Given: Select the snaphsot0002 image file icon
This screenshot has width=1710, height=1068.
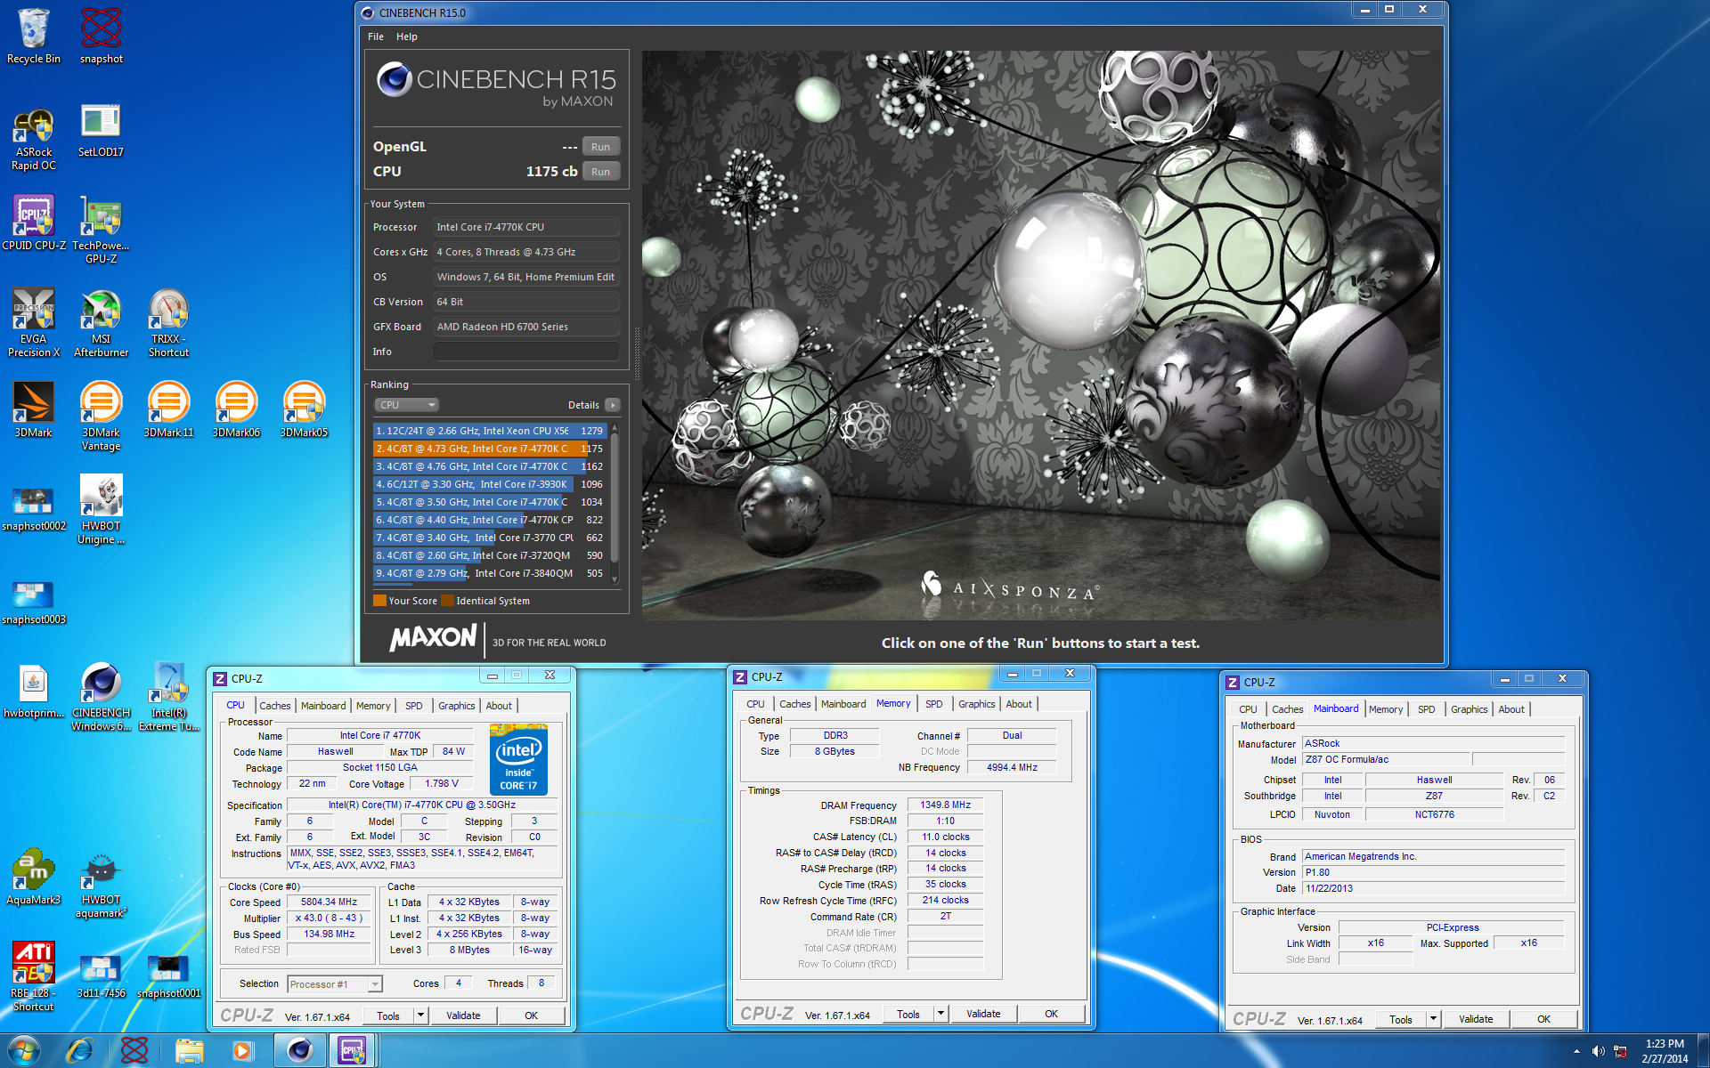Looking at the screenshot, I should (34, 508).
